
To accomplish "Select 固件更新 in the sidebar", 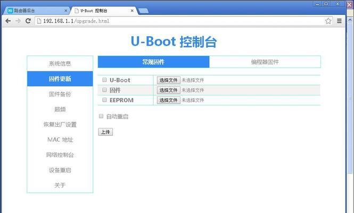I will [x=60, y=79].
